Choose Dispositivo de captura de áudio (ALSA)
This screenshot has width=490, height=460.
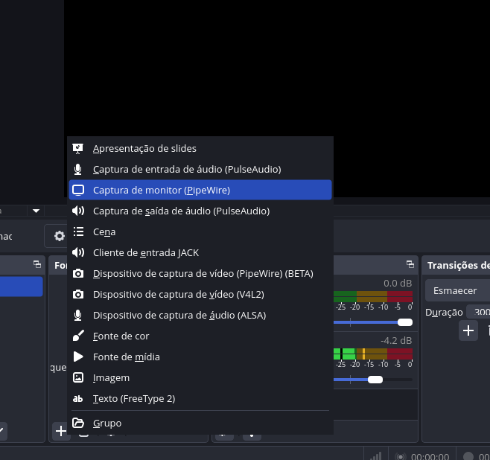(200, 315)
